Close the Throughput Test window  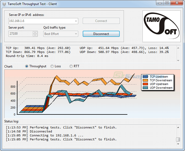(x=177, y=3)
